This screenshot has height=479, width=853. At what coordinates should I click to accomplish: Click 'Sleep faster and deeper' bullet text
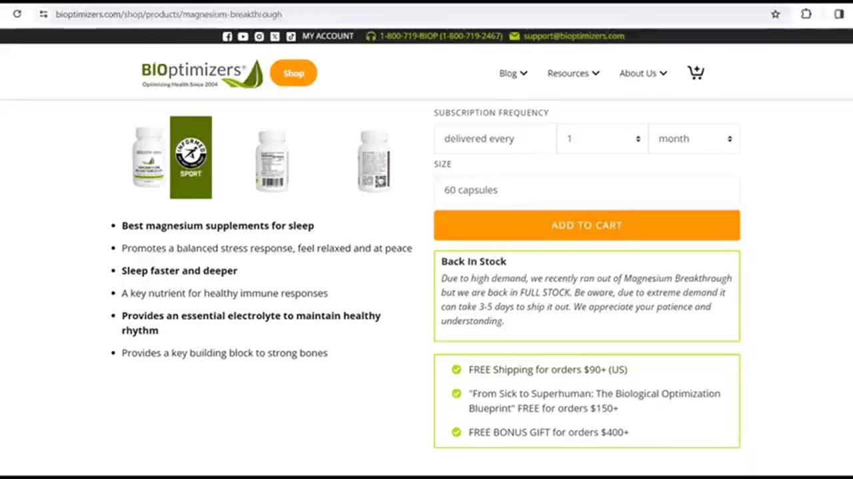pos(179,271)
